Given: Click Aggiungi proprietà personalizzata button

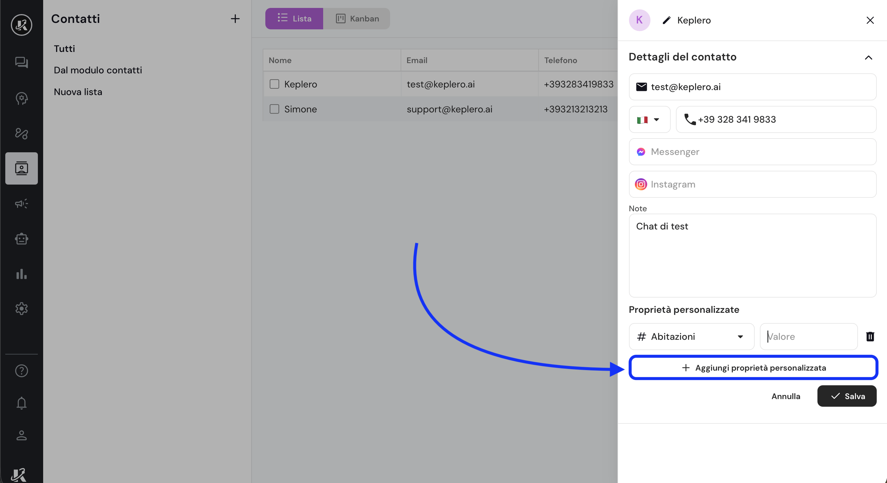Looking at the screenshot, I should click(x=753, y=368).
